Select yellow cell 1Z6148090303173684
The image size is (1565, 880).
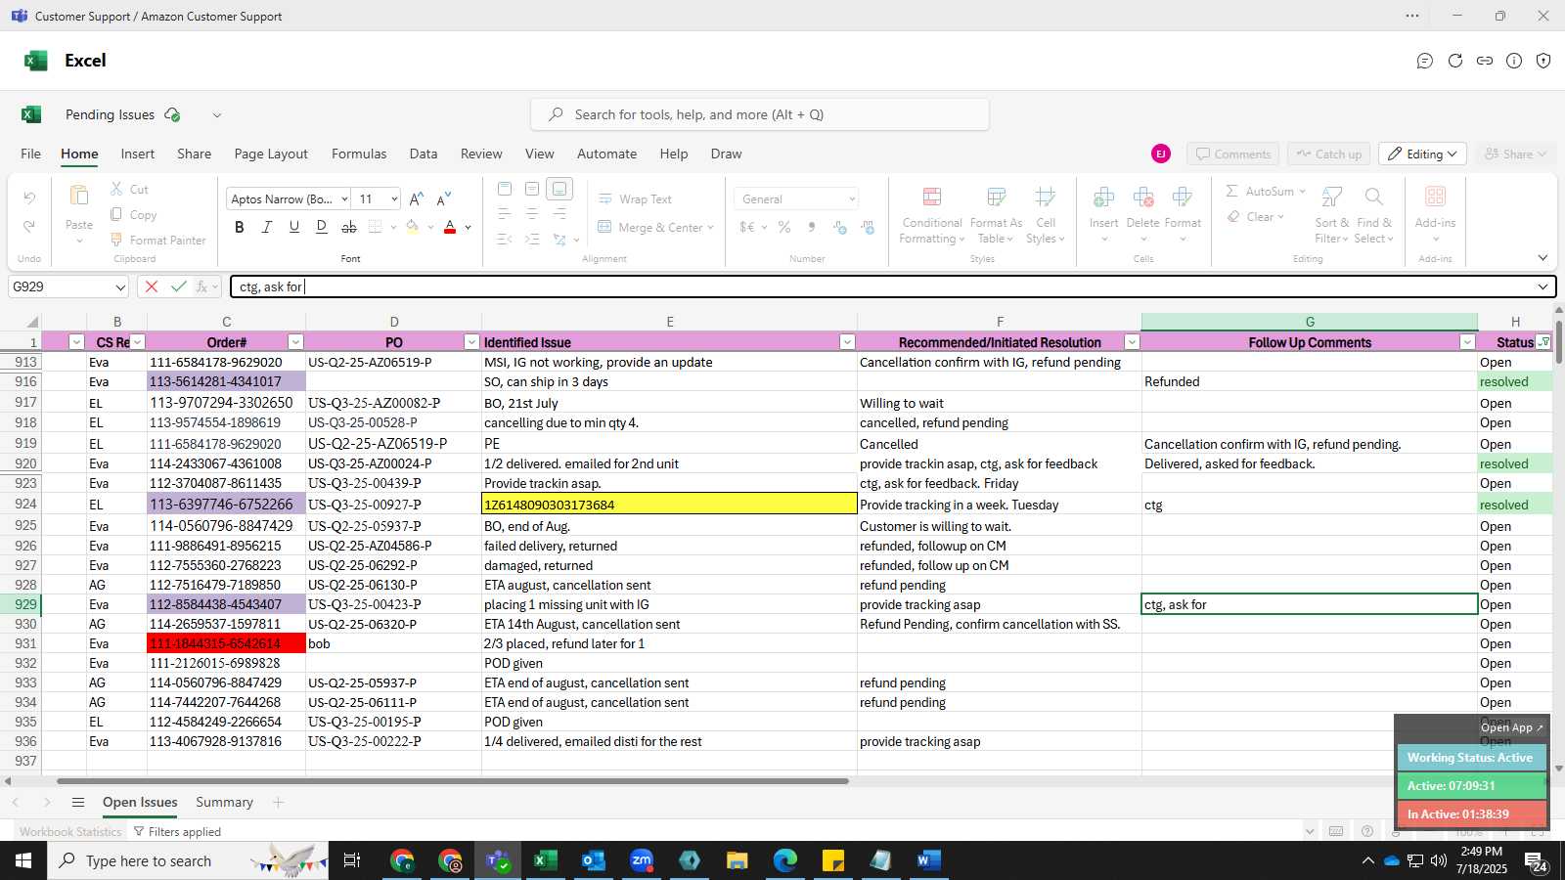(x=669, y=505)
